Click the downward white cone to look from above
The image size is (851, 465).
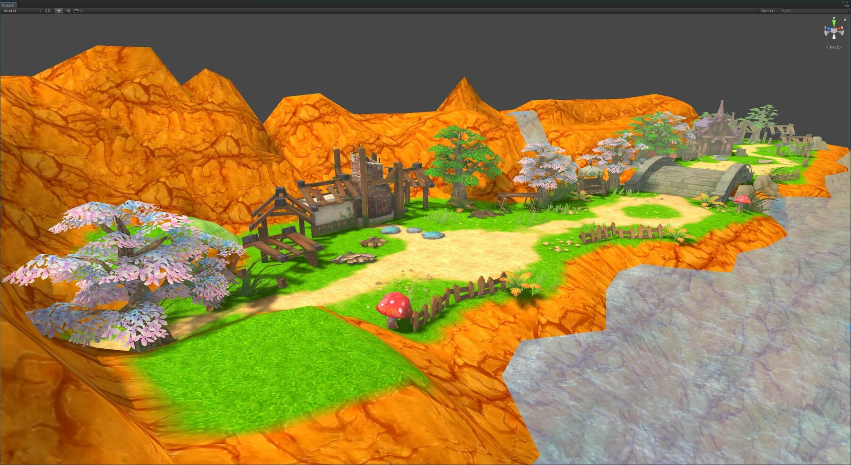(834, 37)
